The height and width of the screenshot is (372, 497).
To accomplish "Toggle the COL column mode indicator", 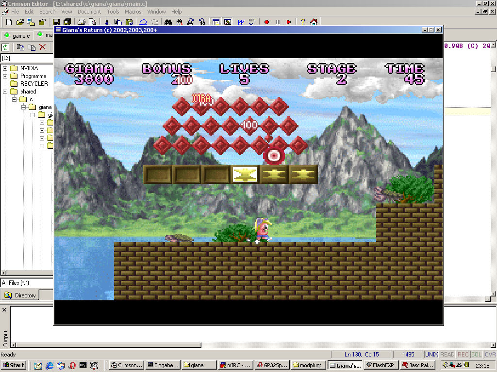I will coord(477,355).
